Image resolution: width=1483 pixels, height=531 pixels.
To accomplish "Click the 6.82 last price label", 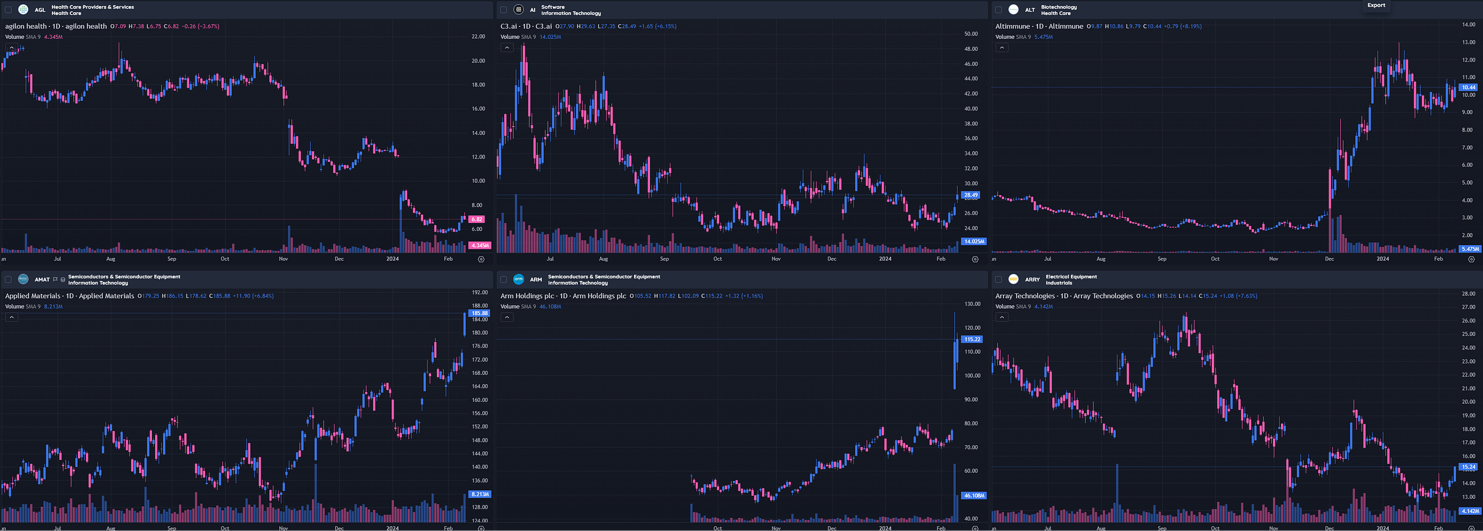I will (x=477, y=219).
